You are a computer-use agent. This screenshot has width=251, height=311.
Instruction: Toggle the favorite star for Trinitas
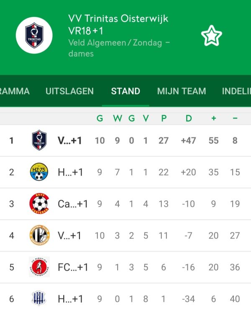point(211,36)
